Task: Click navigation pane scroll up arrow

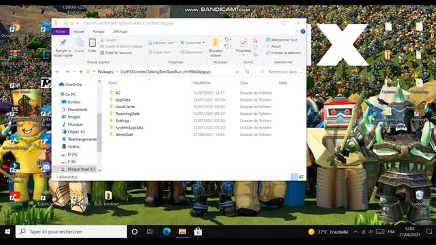Action: click(99, 82)
